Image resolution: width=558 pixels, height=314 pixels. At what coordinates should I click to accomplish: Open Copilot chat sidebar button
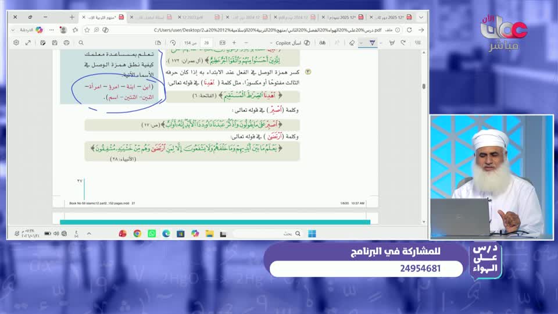pyautogui.click(x=31, y=30)
